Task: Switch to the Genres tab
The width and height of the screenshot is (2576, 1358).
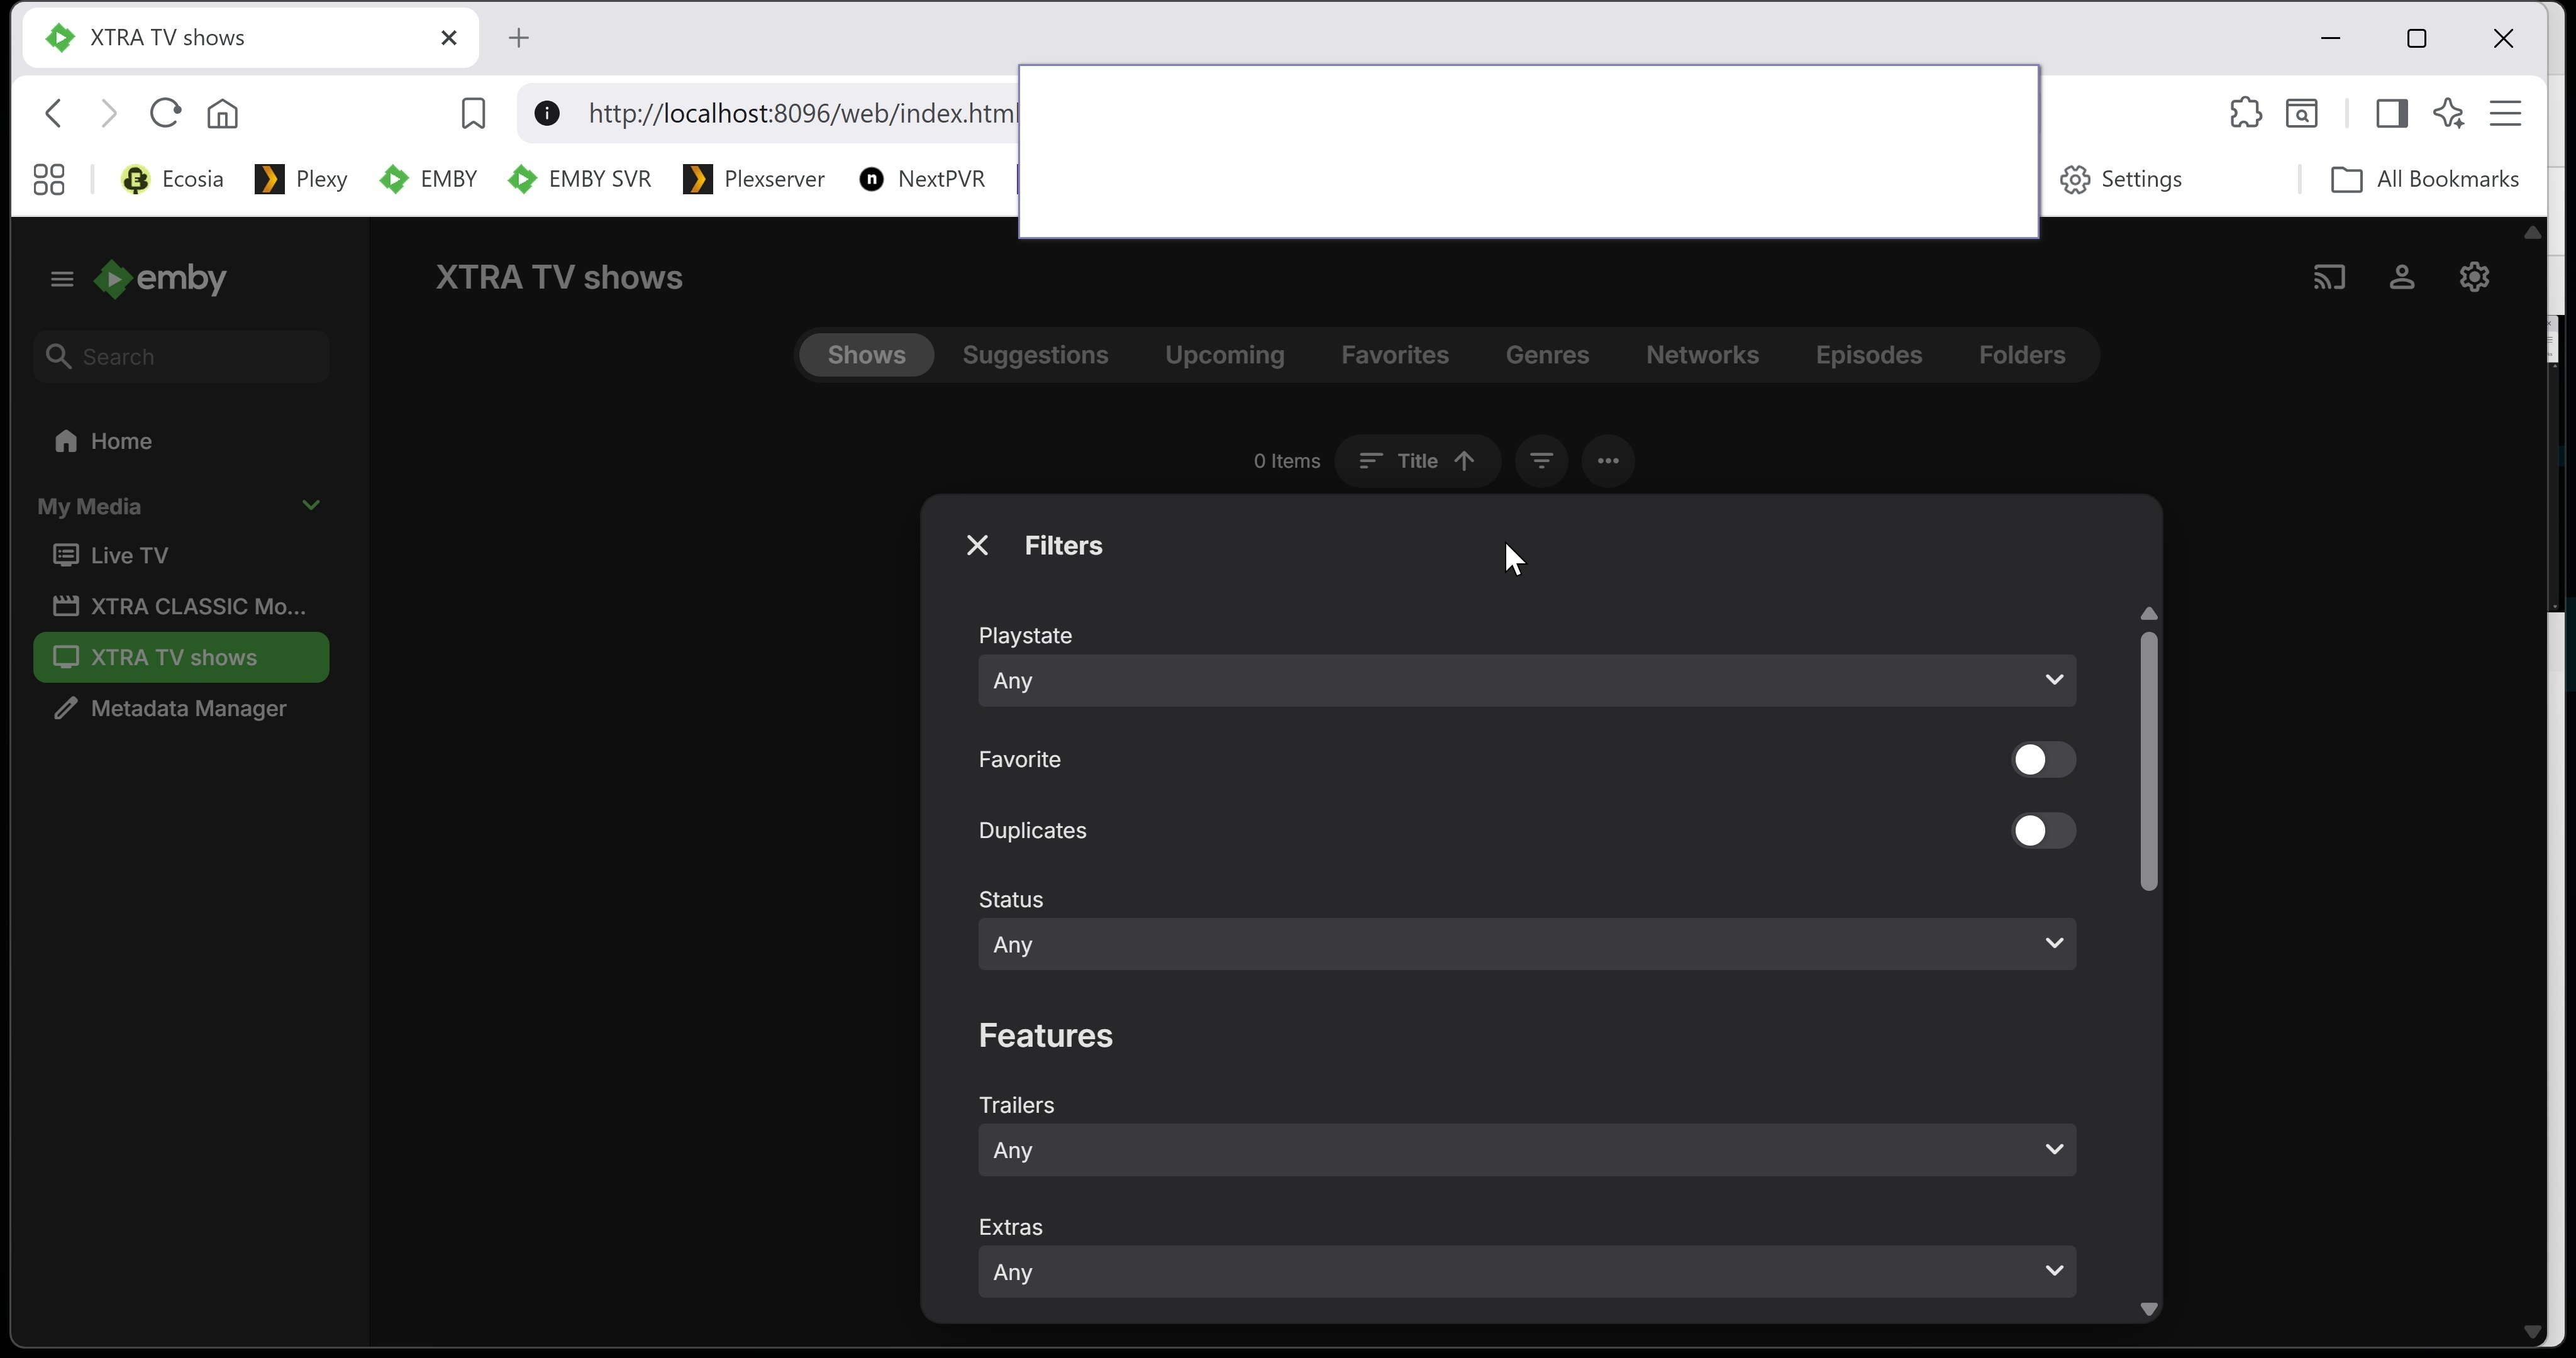Action: [1547, 355]
